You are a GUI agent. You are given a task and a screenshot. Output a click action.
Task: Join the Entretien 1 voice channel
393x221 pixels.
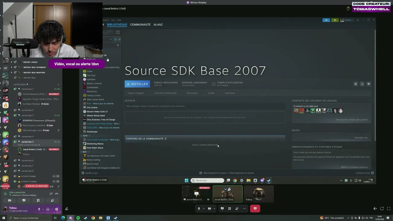[x=28, y=89]
